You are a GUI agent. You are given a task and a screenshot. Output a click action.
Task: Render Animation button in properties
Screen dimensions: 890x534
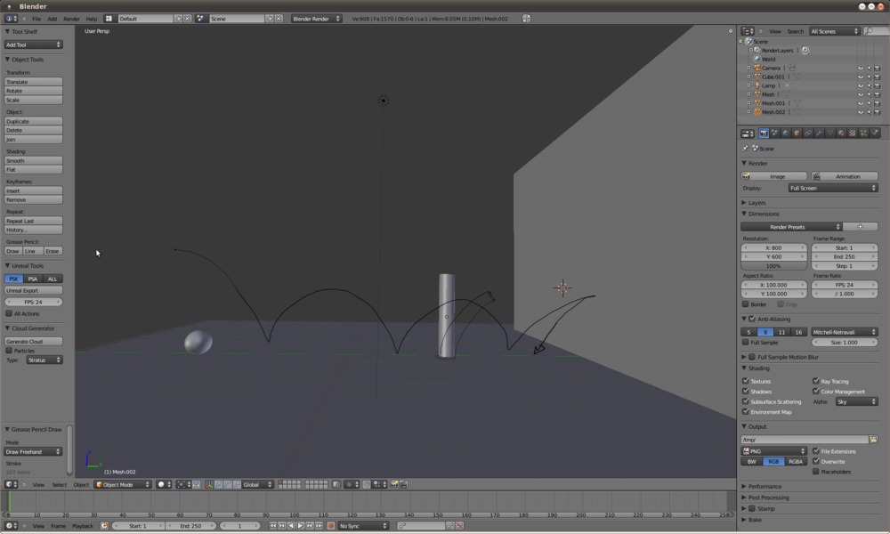844,176
